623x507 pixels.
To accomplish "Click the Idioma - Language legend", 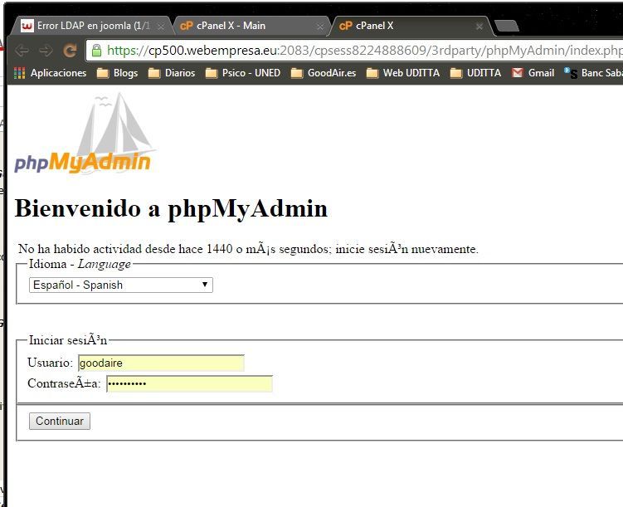I will pos(80,264).
